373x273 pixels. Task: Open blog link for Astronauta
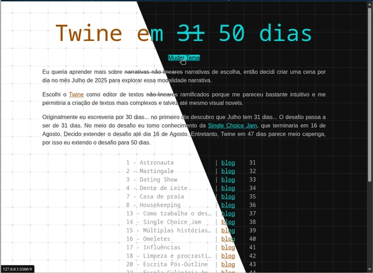click(228, 163)
